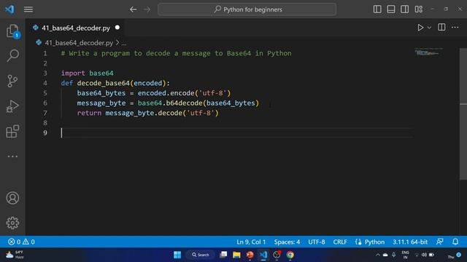Image resolution: width=467 pixels, height=262 pixels.
Task: Select the 41_base64_decoder.py editor tab
Action: tap(76, 28)
